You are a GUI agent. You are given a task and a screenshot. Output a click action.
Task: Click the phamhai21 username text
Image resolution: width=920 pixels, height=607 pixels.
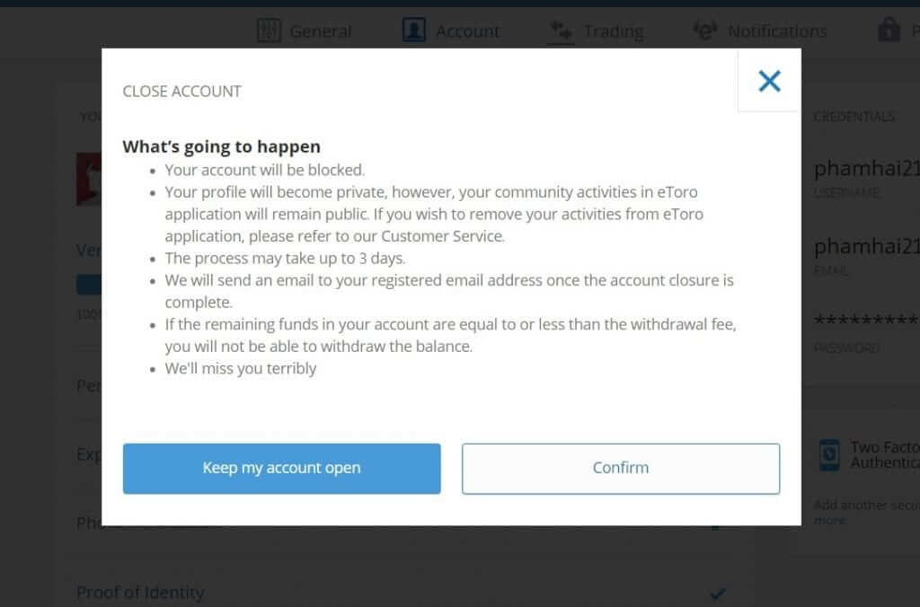(867, 169)
